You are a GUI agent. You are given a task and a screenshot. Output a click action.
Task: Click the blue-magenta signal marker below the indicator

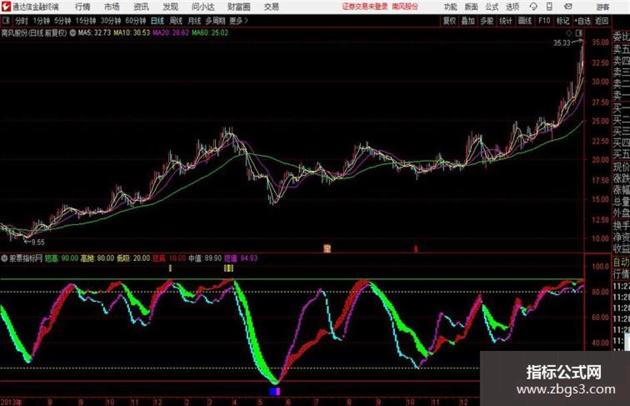pos(275,391)
